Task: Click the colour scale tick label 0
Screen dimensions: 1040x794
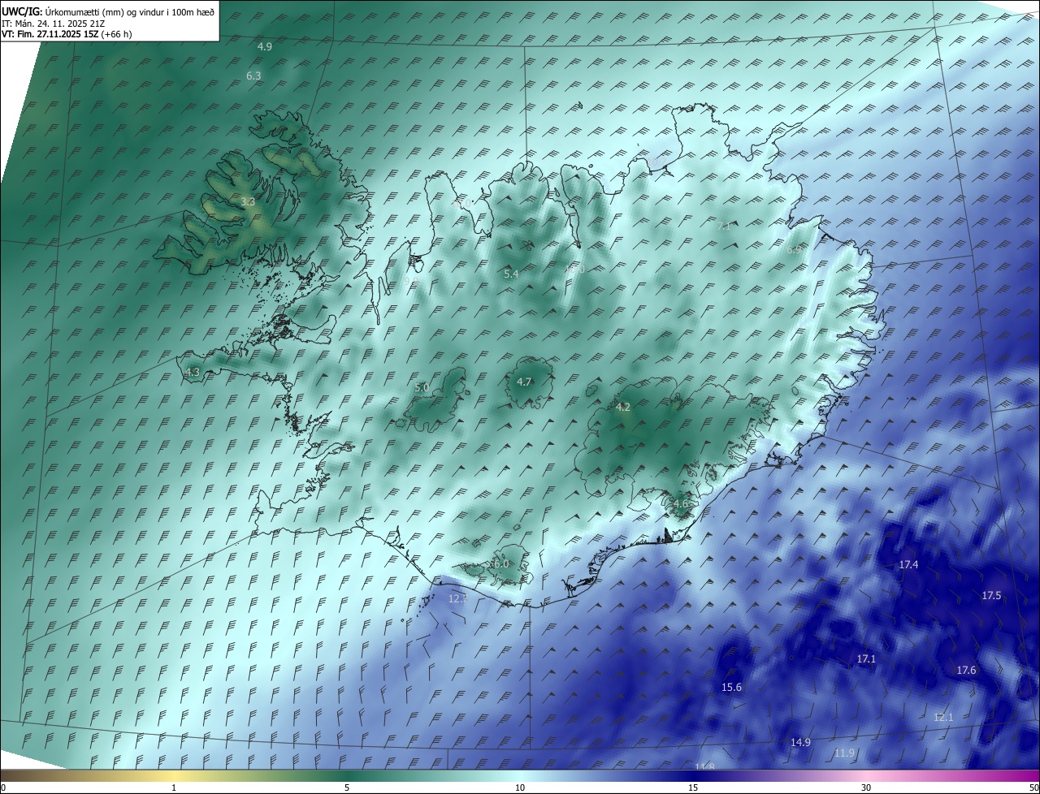Action: [x=3, y=788]
